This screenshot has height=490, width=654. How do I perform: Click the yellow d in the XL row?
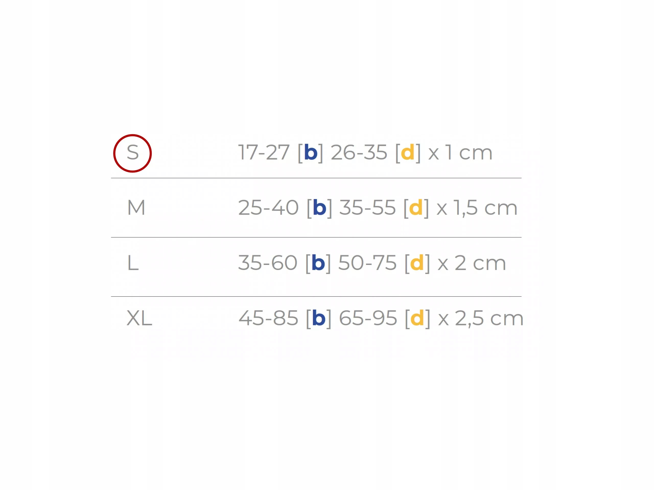[417, 318]
